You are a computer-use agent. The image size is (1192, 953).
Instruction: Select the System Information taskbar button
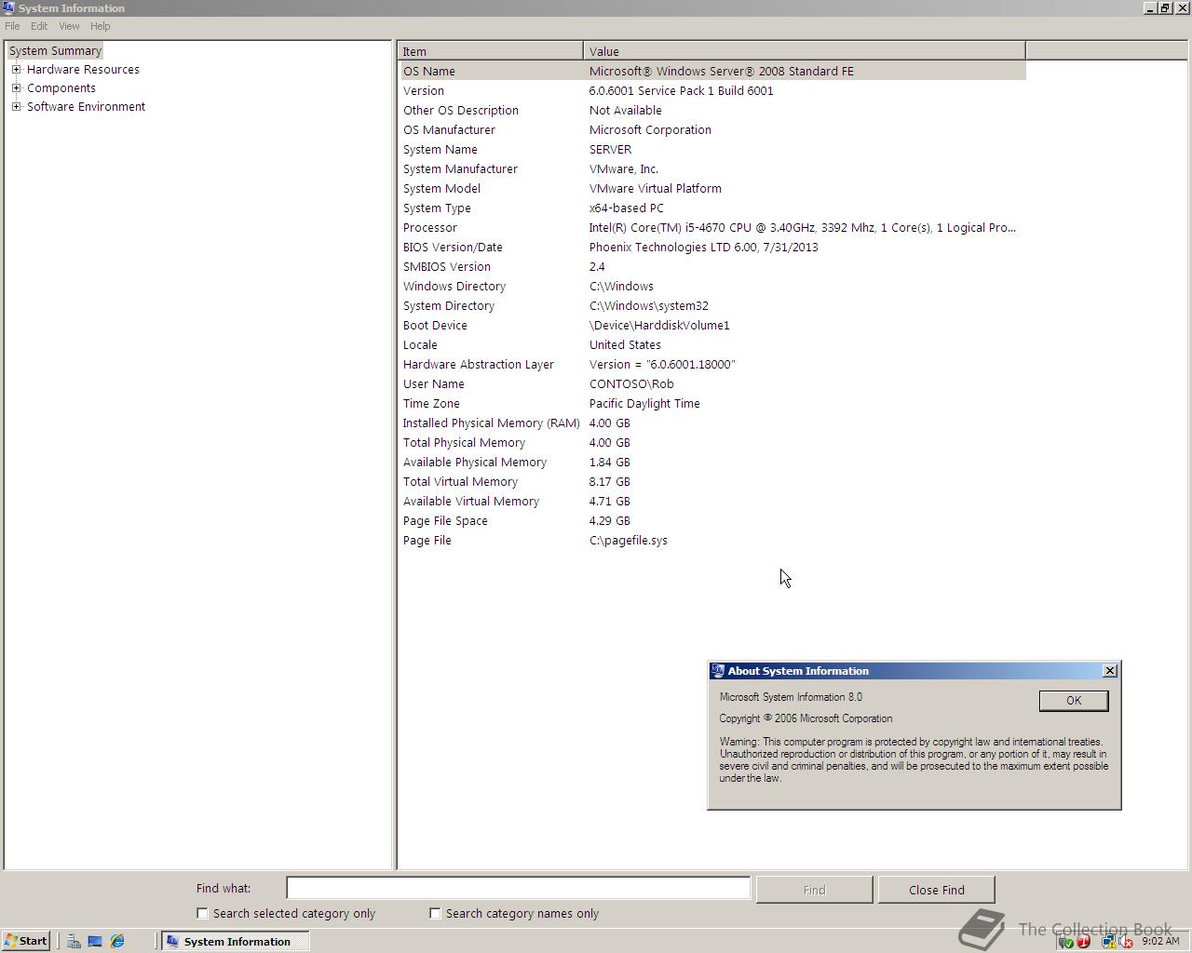point(235,941)
